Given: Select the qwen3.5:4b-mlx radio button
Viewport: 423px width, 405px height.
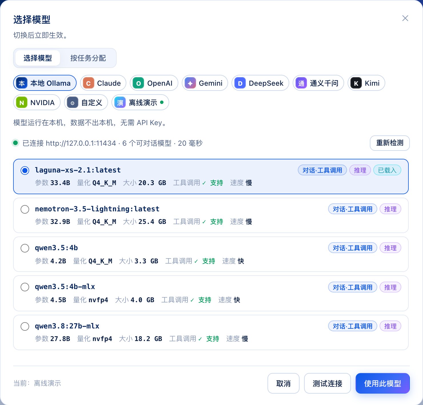Looking at the screenshot, I should click(25, 287).
